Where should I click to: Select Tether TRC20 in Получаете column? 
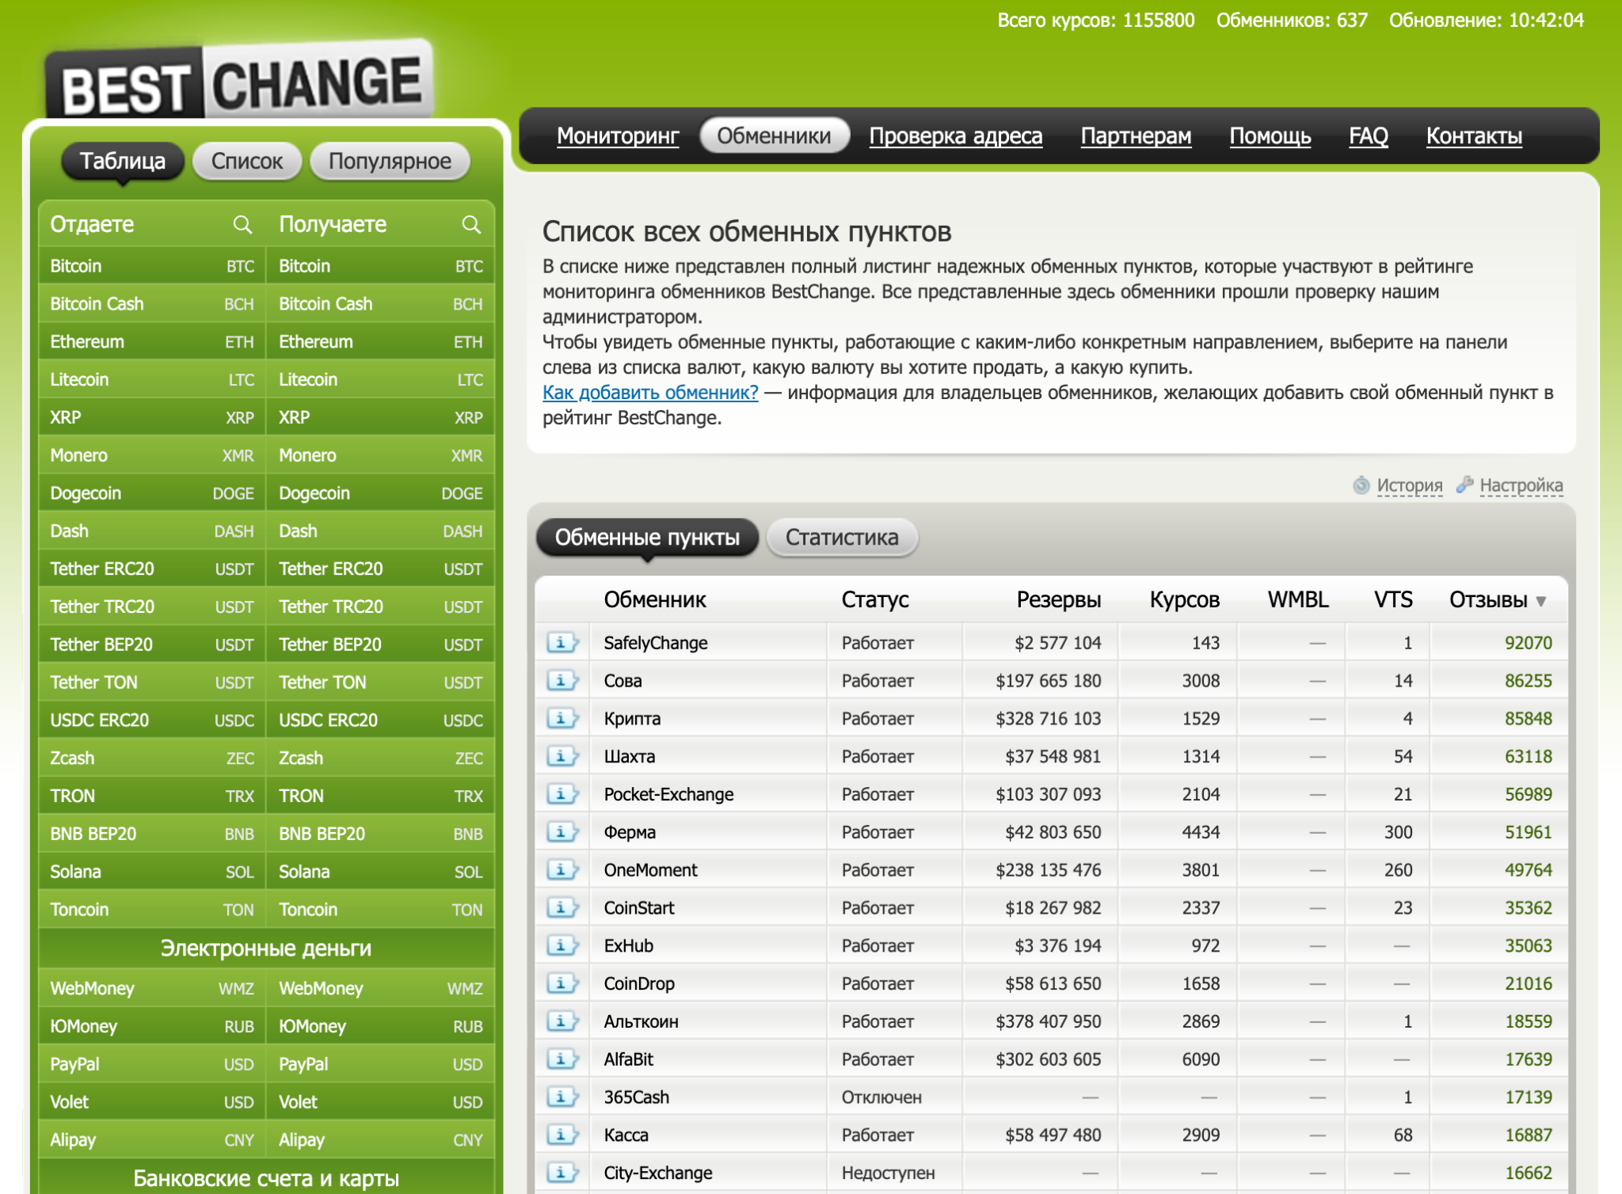(x=331, y=607)
